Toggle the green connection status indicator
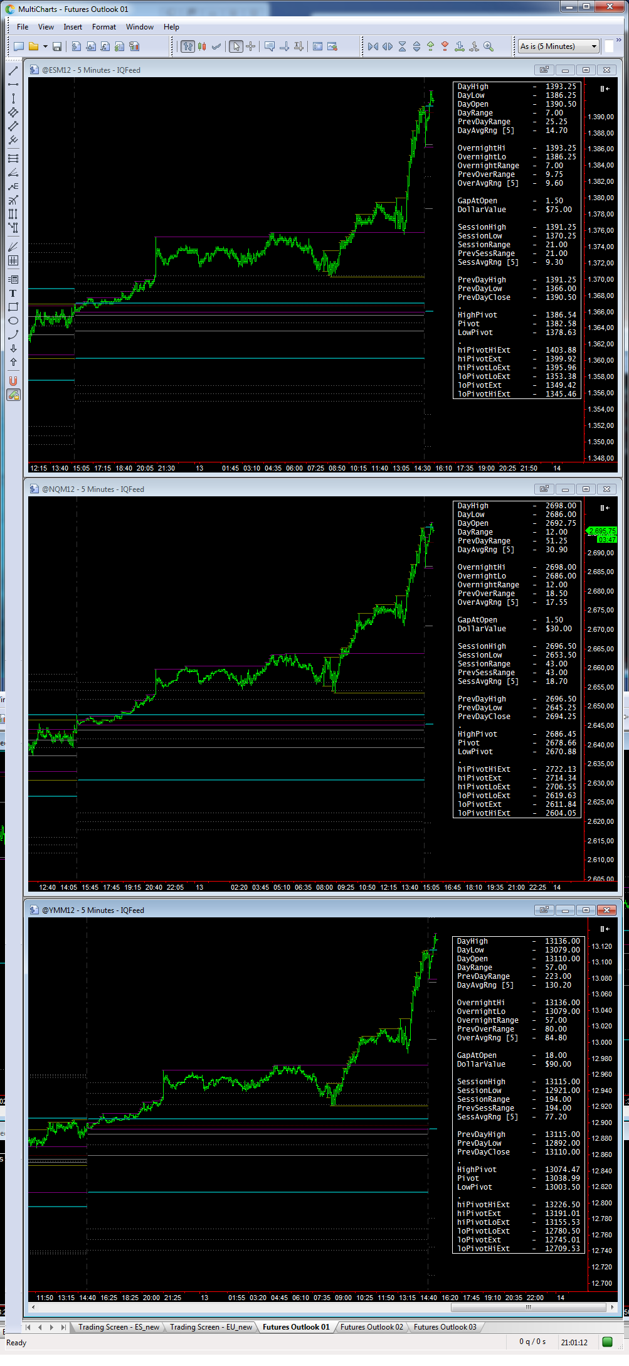The image size is (629, 1366). pos(607,1342)
